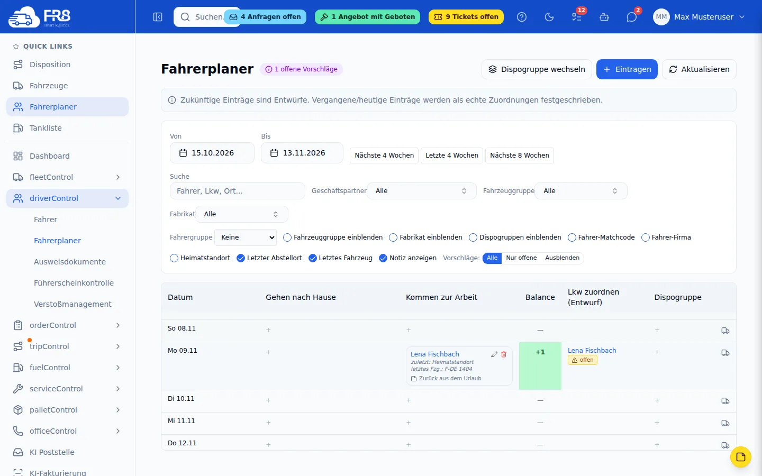Click the Eintragen button
Viewport: 762px width, 476px height.
[x=627, y=69]
